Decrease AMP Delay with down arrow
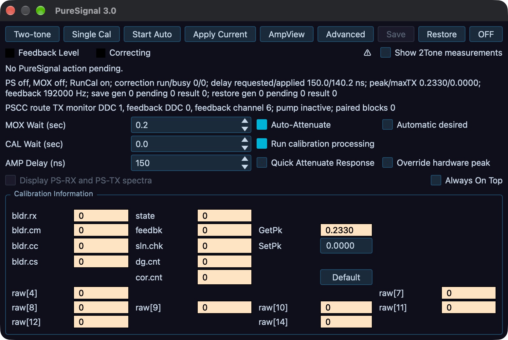Screen dimensions: 508x340 tap(245, 167)
